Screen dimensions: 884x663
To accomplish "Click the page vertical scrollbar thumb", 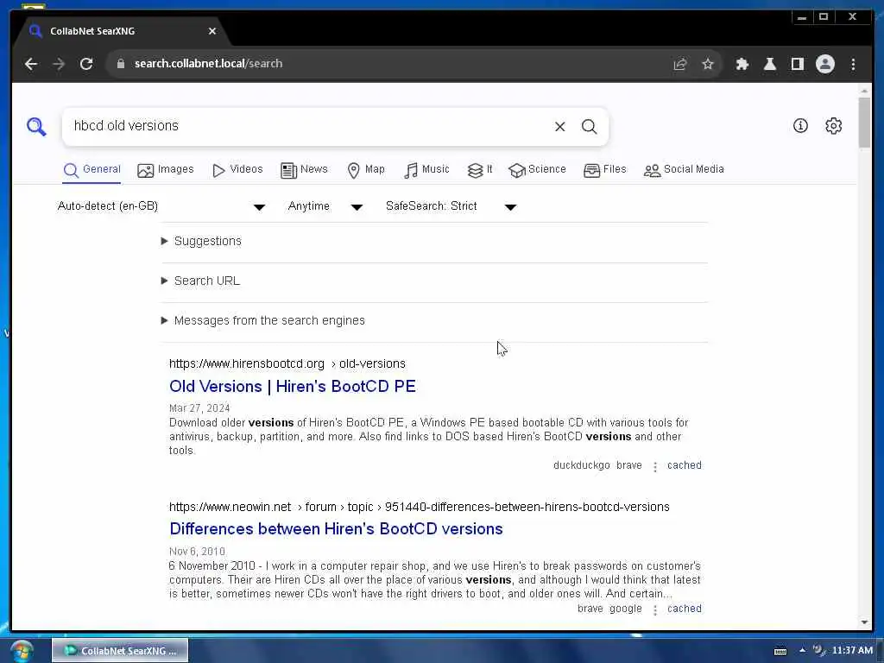I will coord(863,123).
